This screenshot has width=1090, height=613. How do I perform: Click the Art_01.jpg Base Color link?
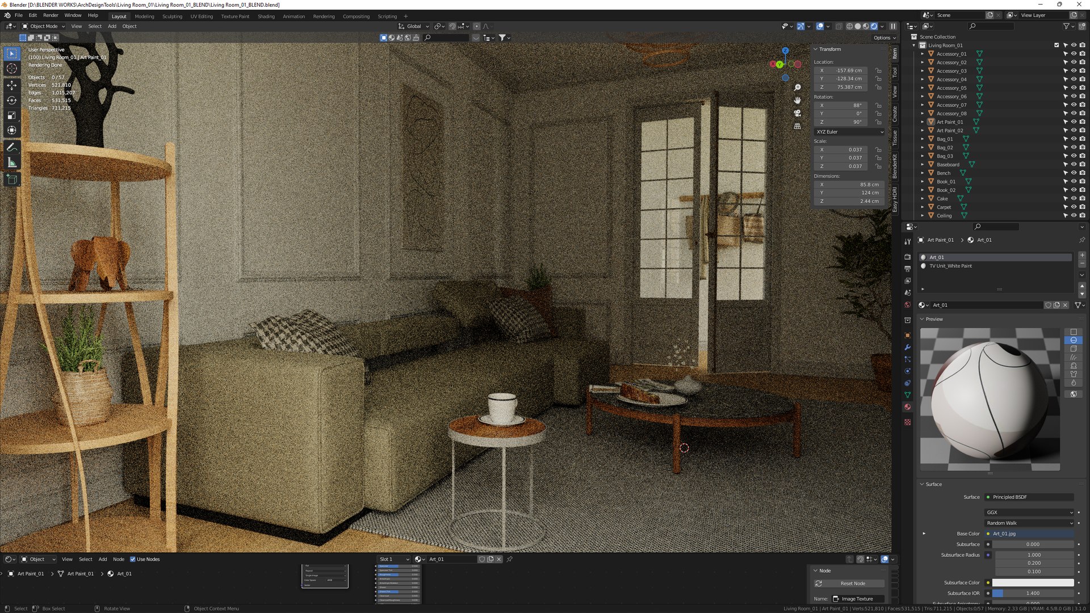(x=1029, y=534)
